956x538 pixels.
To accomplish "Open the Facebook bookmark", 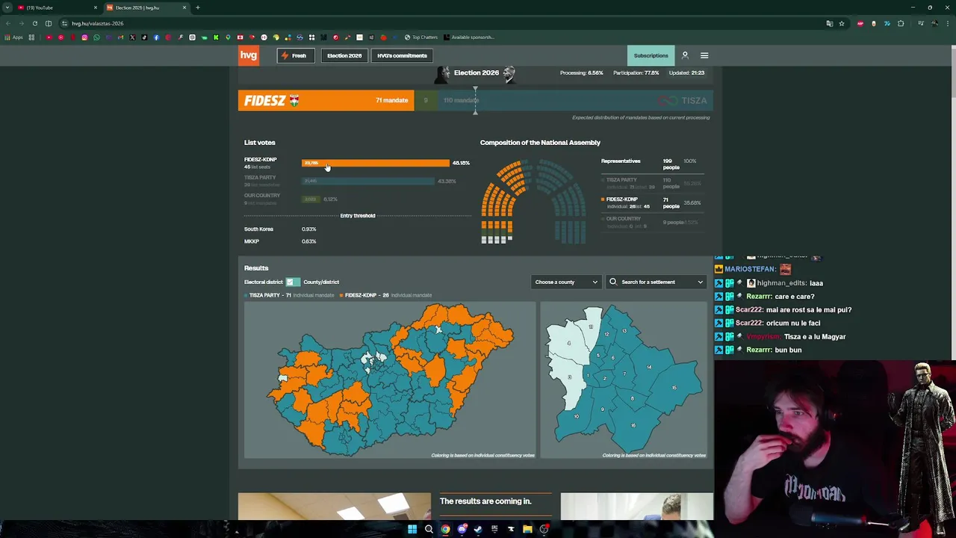I will pyautogui.click(x=156, y=37).
